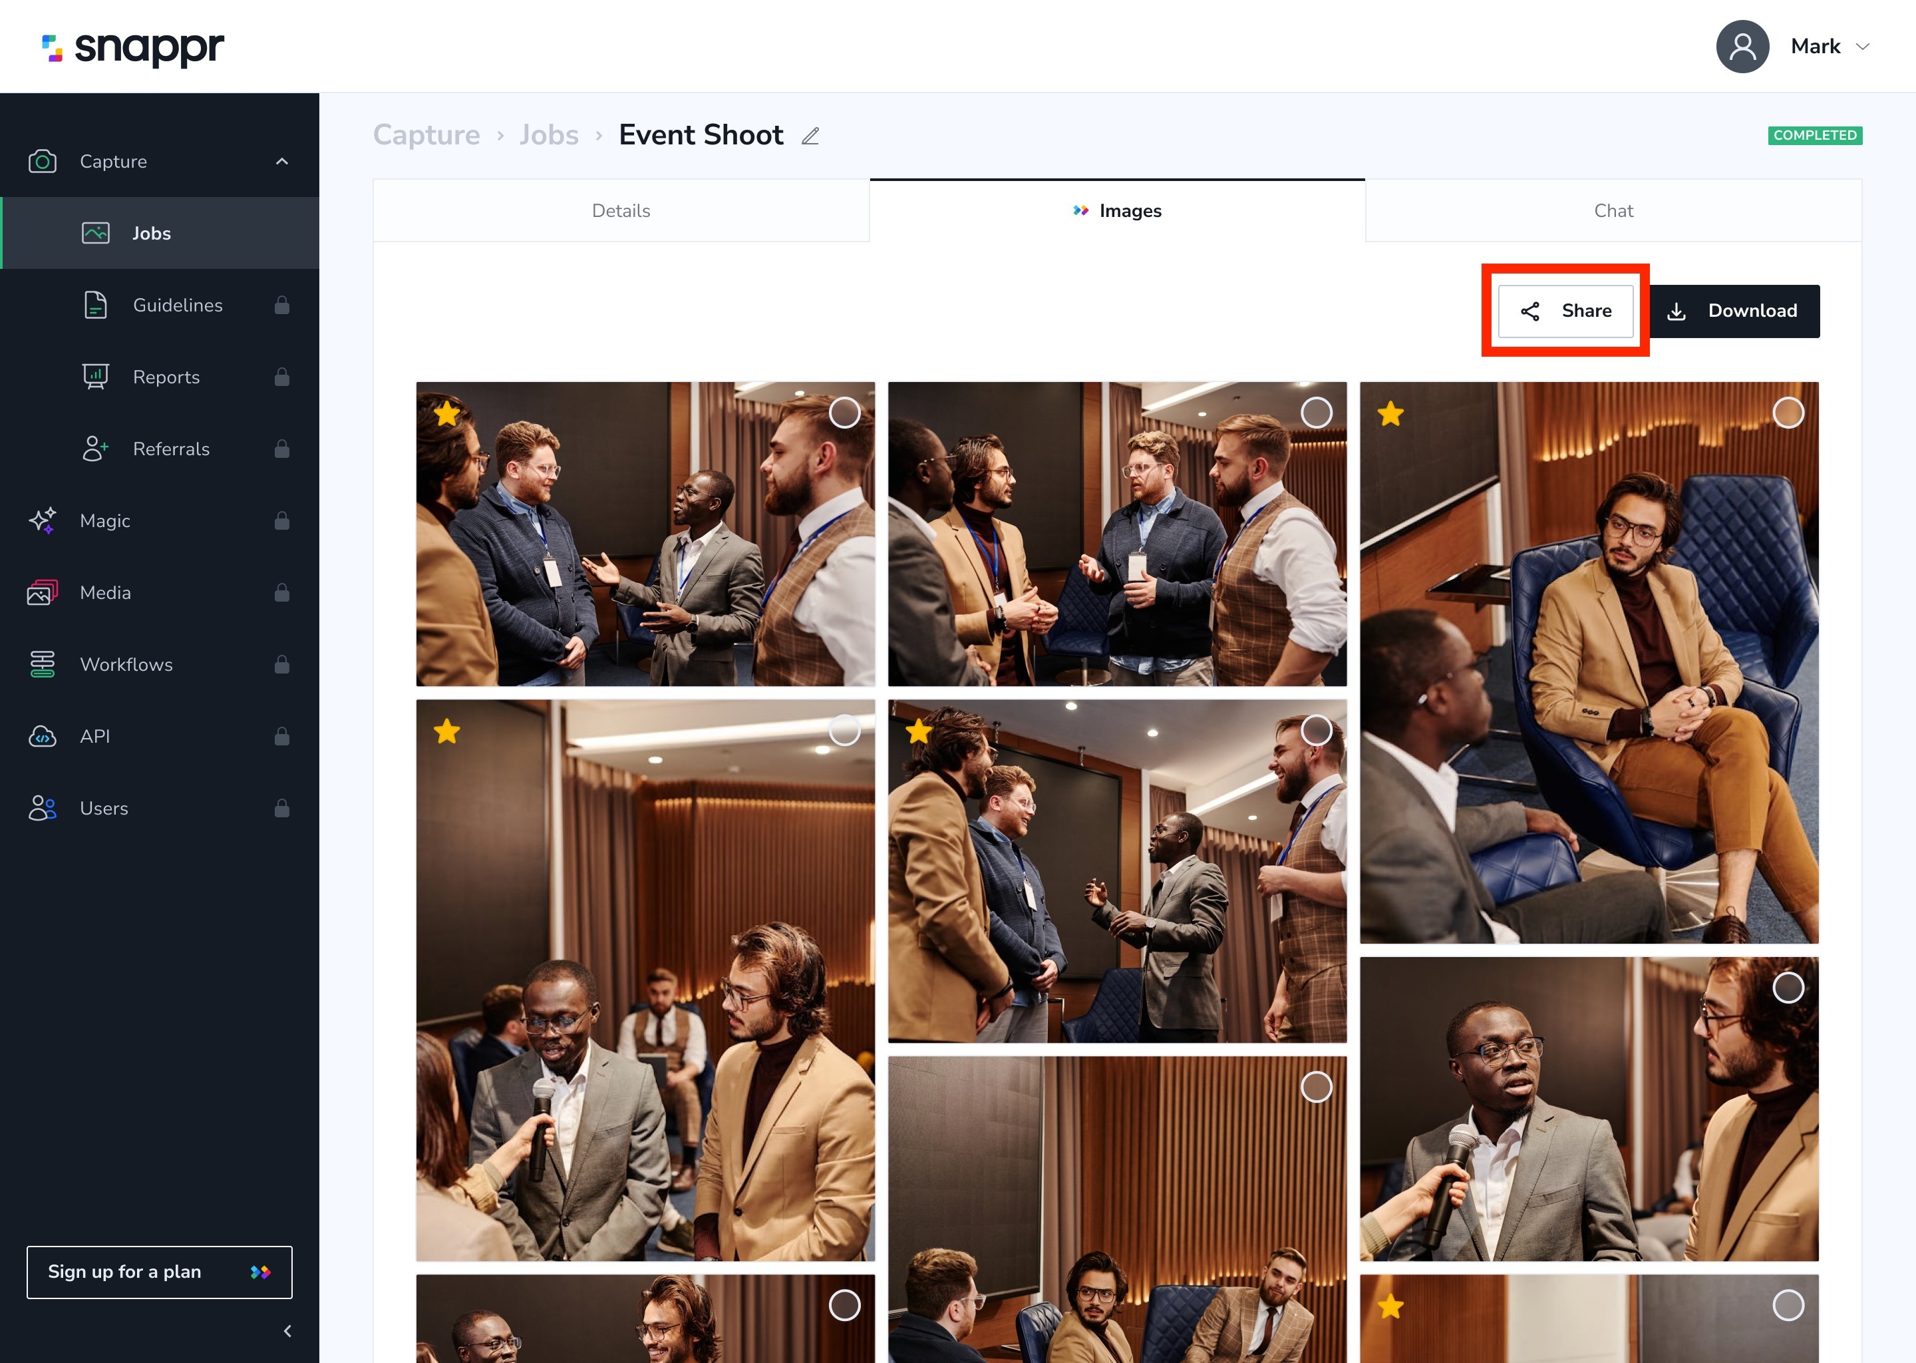Select the first top-row group conversation photo

844,412
